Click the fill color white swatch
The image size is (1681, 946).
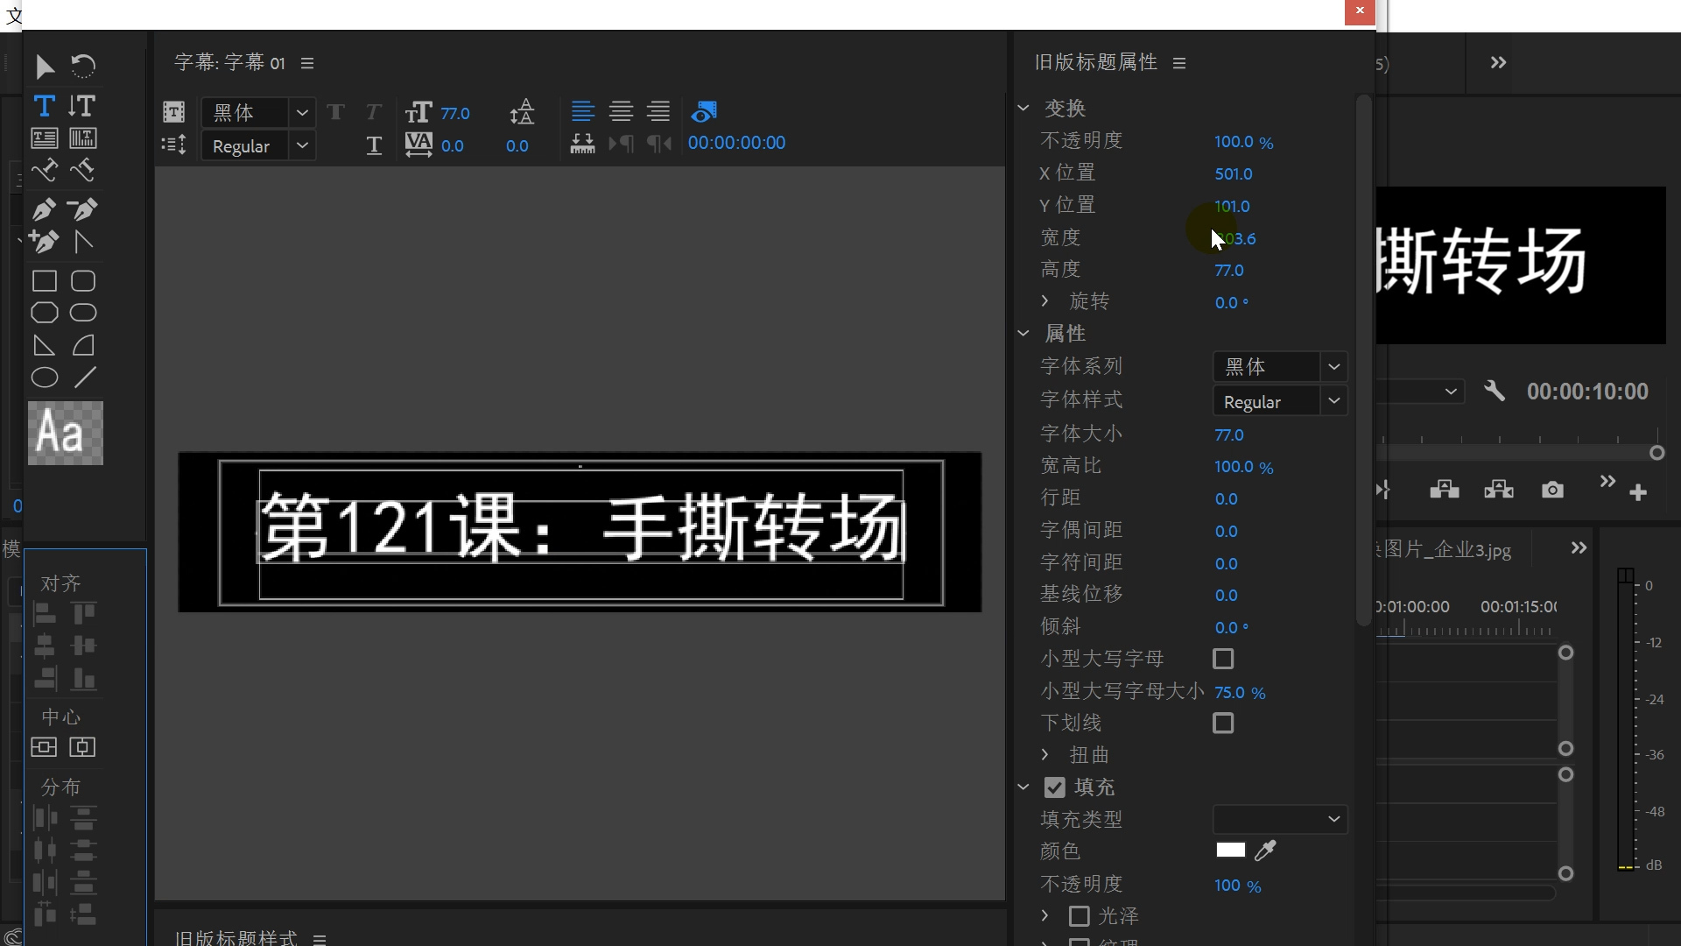point(1230,850)
